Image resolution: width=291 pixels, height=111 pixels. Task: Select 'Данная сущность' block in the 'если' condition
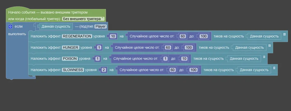56,27
